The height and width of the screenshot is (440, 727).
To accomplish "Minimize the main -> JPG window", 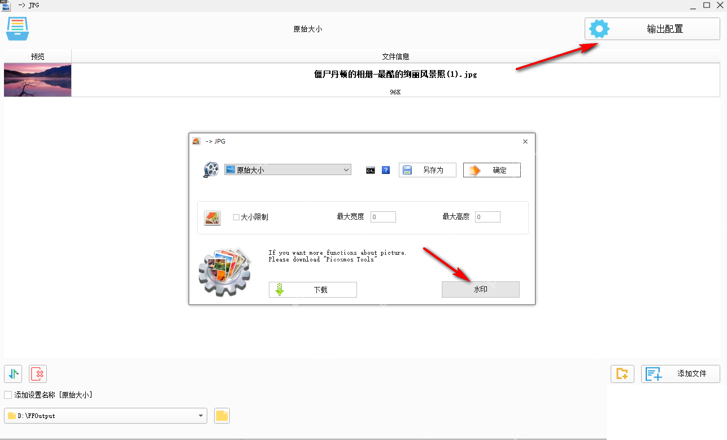I will click(x=693, y=5).
